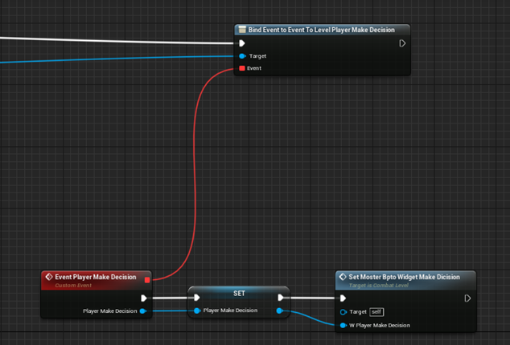Image resolution: width=510 pixels, height=345 pixels.
Task: Click the SET node blue output value pin
Action: pos(279,310)
